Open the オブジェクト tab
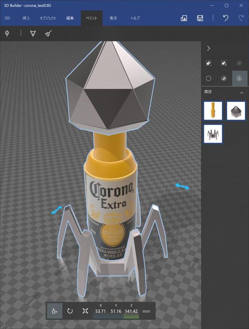This screenshot has height=329, width=249. (48, 18)
